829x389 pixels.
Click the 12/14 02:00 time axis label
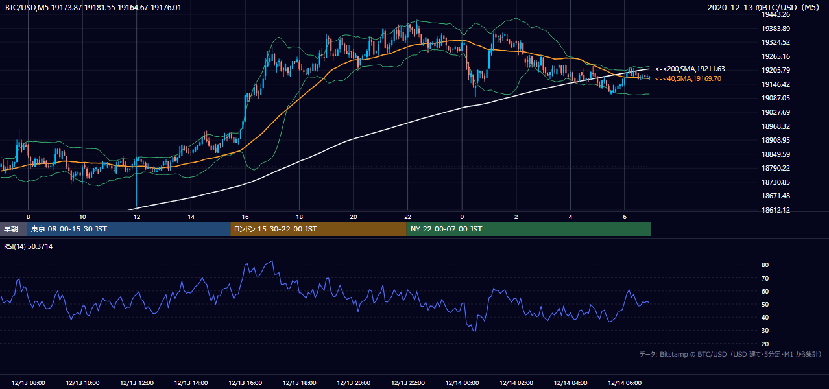516,383
